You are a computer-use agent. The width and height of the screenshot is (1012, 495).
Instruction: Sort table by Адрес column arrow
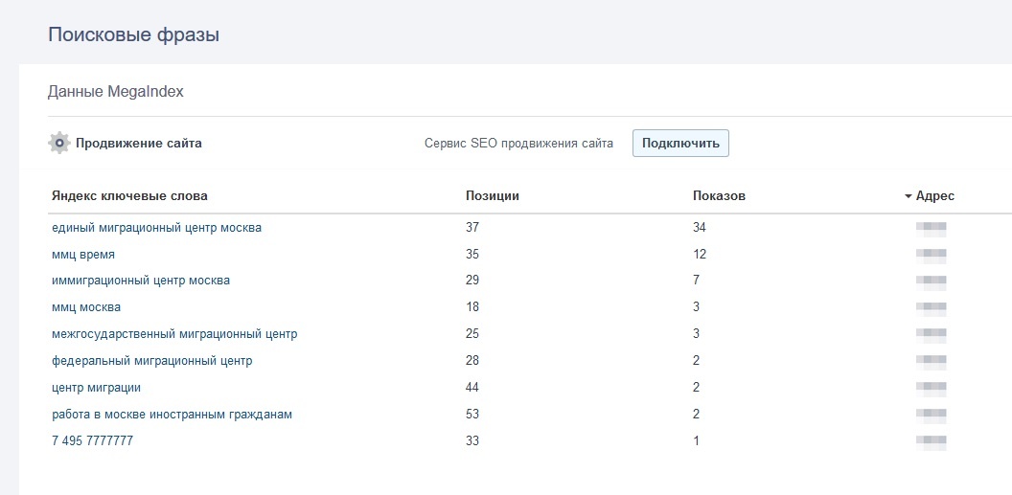coord(908,196)
